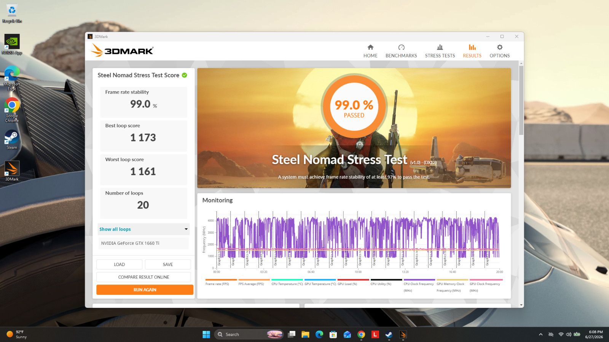Viewport: 609px width, 342px height.
Task: Open Microsoft Edge desktop shortcut
Action: [12, 78]
